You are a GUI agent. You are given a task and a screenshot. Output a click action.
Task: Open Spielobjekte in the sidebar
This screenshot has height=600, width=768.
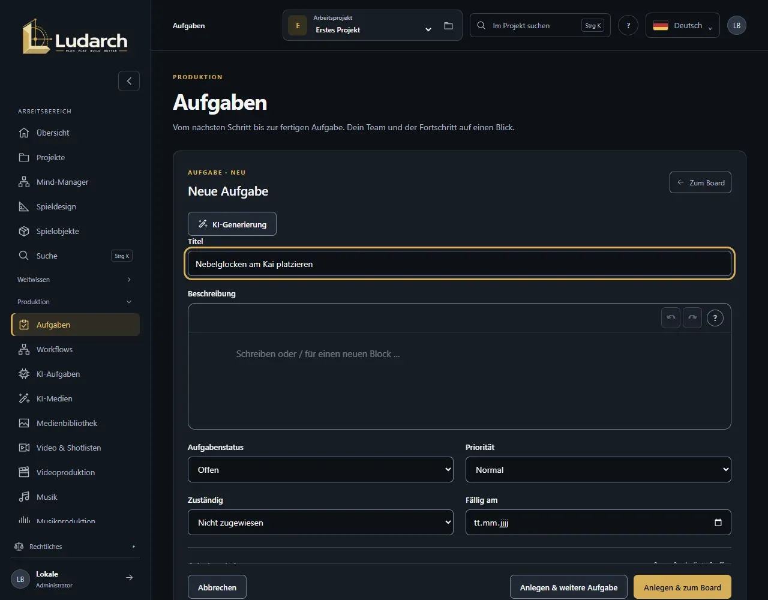tap(75, 231)
